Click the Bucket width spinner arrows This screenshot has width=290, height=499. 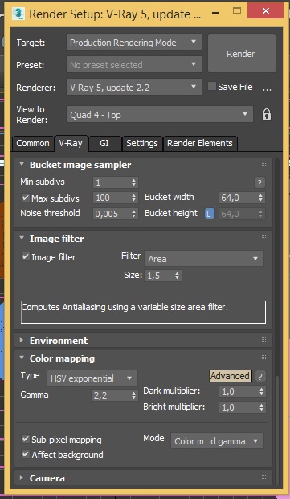[261, 198]
